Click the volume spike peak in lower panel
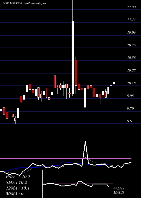141x198 pixels. (85, 142)
